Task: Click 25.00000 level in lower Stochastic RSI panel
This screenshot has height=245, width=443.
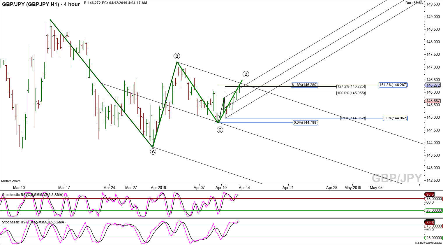Action: coord(434,238)
